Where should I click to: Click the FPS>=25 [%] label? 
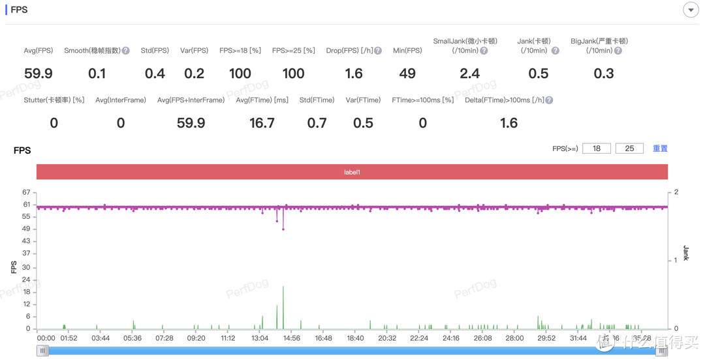(294, 51)
